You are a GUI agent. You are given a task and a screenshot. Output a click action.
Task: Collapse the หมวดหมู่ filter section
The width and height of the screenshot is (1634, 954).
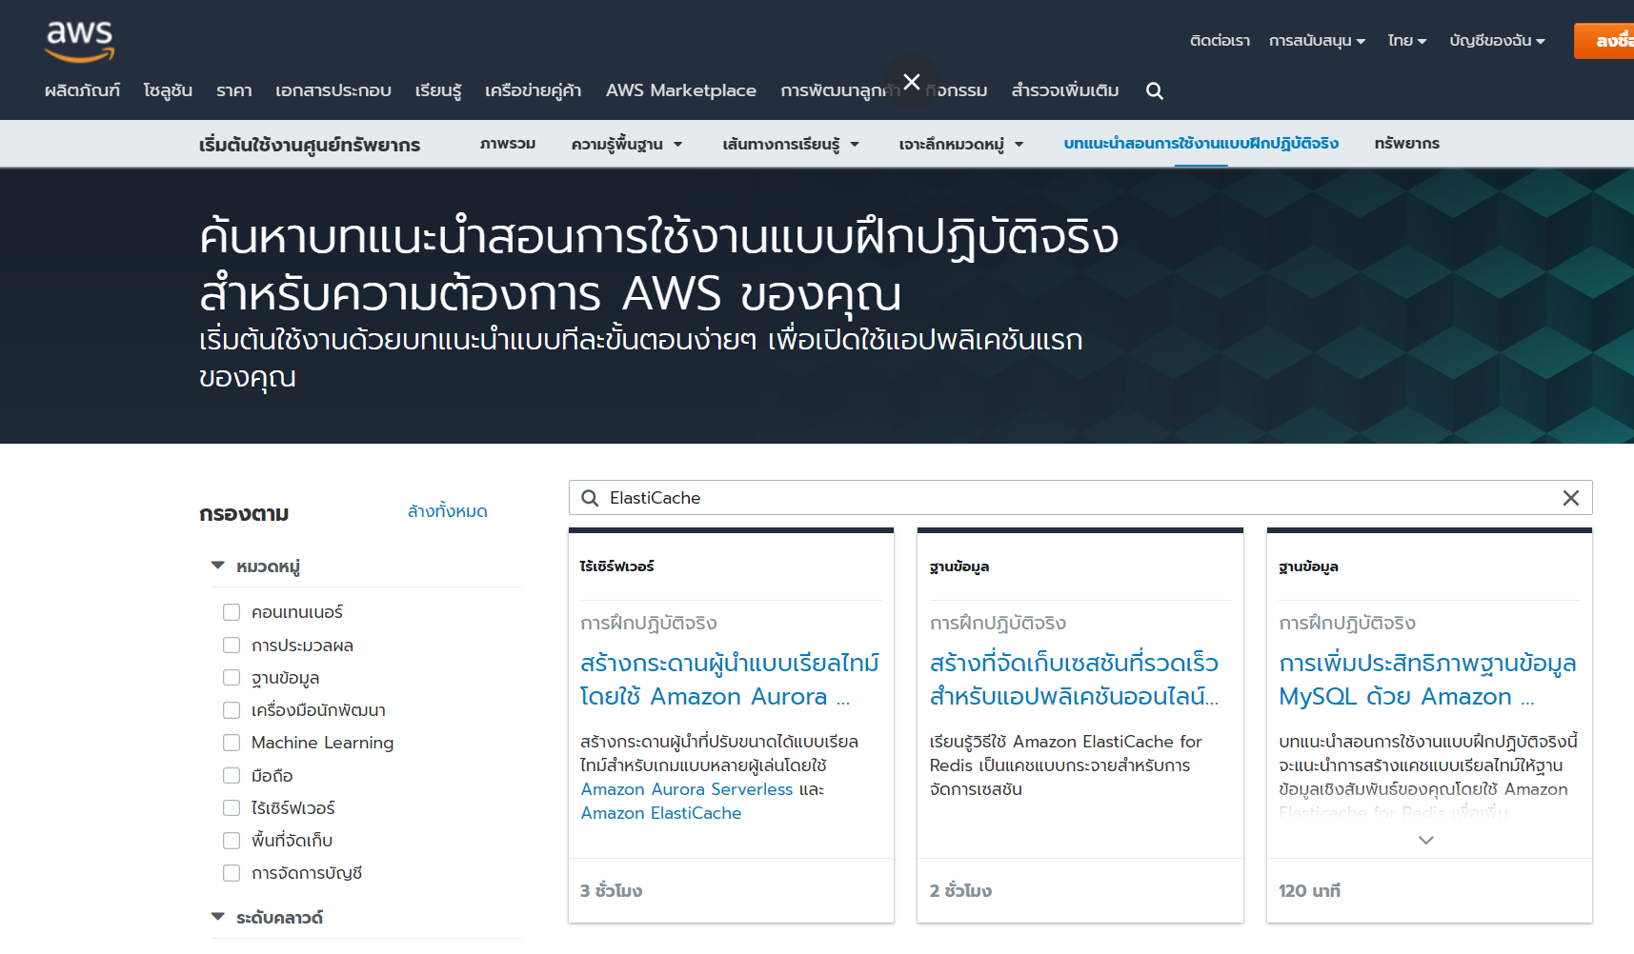click(x=217, y=566)
